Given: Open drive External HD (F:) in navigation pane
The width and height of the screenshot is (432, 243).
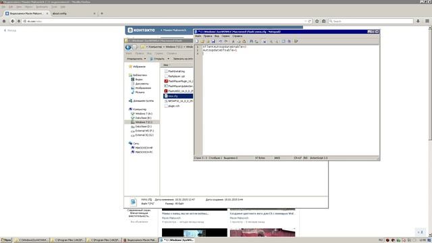Looking at the screenshot, I should (x=142, y=131).
